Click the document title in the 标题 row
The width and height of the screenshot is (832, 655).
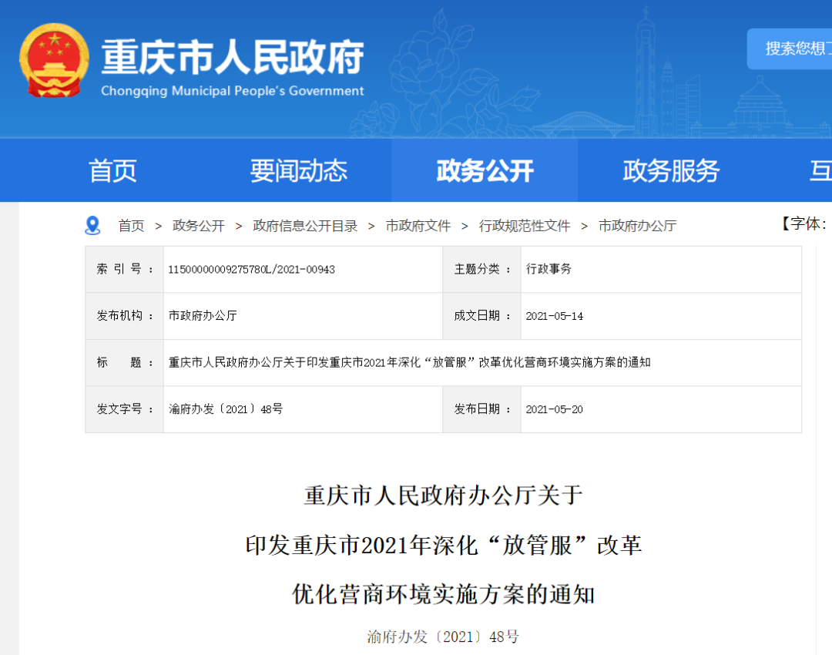(x=410, y=362)
